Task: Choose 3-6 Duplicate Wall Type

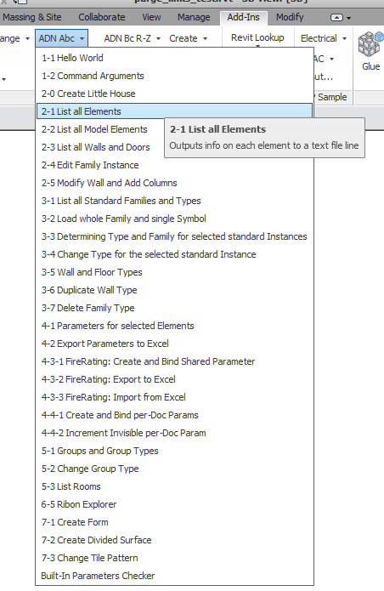Action: click(175, 290)
